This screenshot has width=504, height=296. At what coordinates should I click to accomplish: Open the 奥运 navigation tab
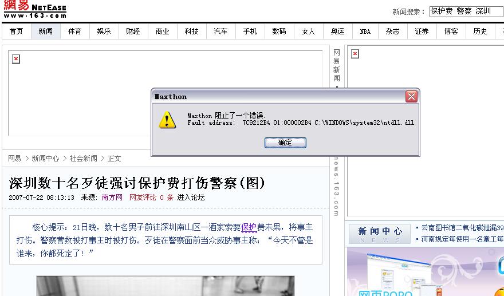337,31
